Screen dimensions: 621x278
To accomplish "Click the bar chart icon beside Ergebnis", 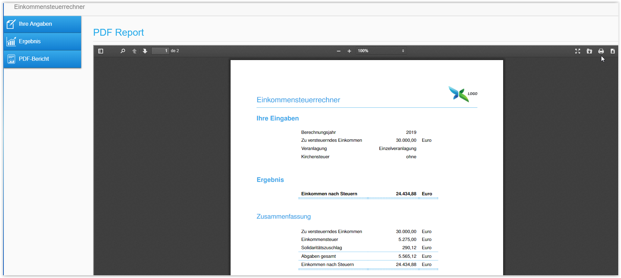I will coord(11,42).
